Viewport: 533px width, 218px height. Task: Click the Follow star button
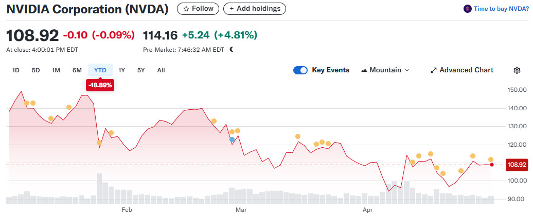[198, 9]
